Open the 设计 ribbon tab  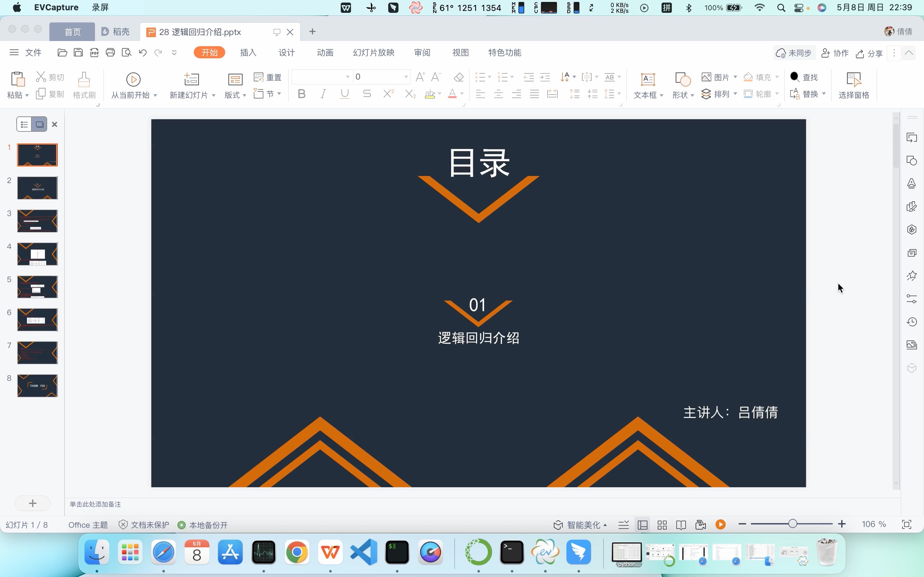coord(287,52)
